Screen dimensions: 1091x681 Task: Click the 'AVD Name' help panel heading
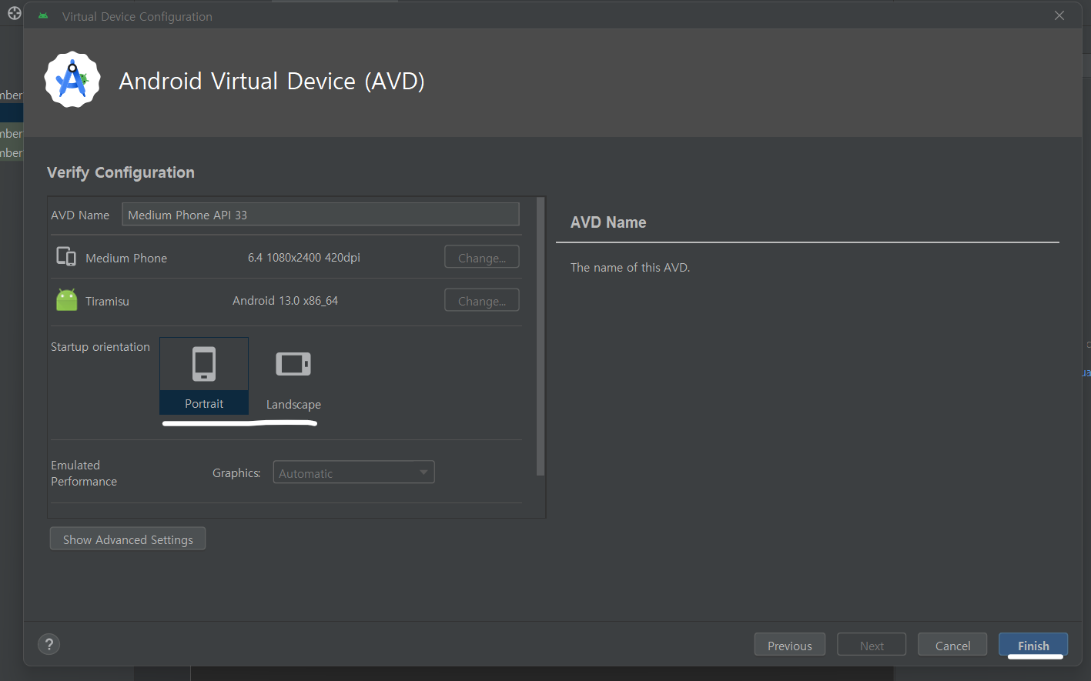tap(608, 222)
